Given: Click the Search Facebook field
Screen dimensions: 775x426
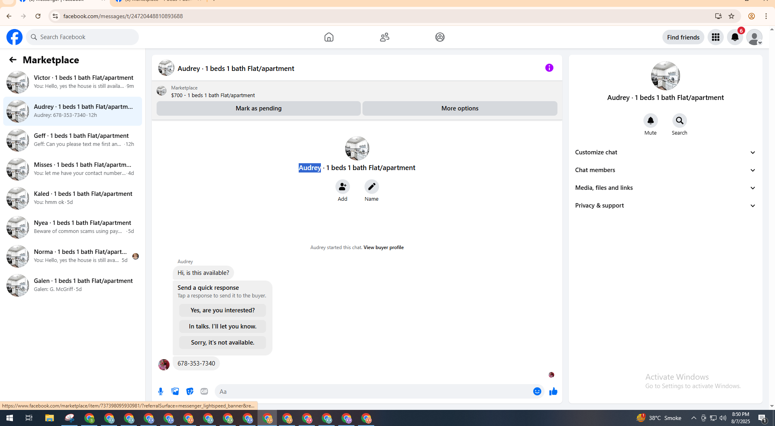Looking at the screenshot, I should [x=82, y=37].
